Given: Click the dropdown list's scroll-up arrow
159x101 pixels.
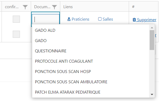Looking at the screenshot, I should pos(152,28).
